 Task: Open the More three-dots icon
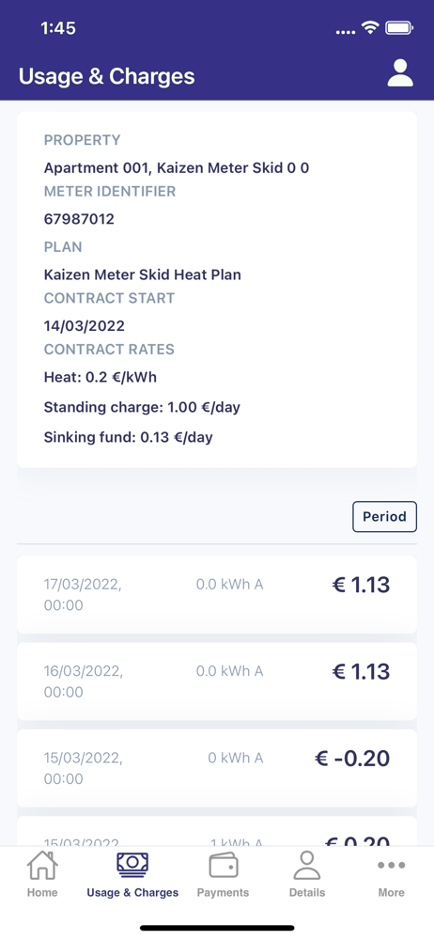pos(392,865)
